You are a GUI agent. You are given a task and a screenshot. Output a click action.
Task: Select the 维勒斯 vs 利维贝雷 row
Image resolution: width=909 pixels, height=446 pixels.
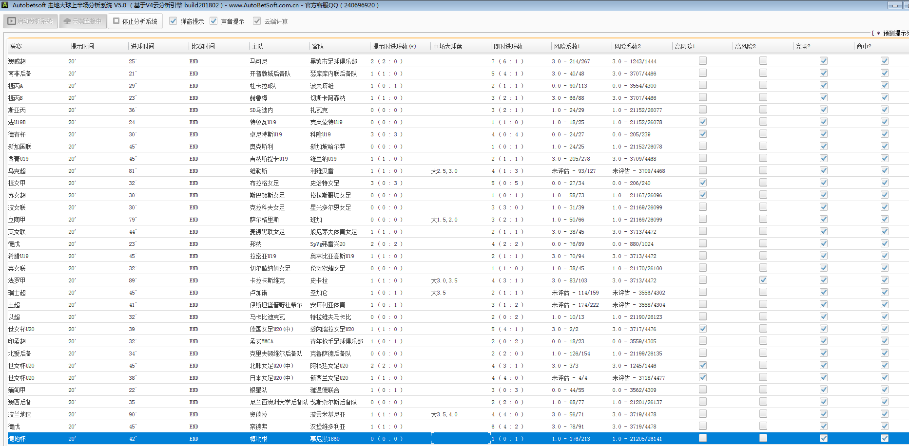pyautogui.click(x=258, y=171)
